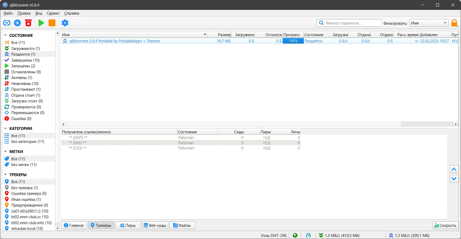Select the ** [DHT] ** tracker row
This screenshot has height=239, width=461.
point(181,137)
